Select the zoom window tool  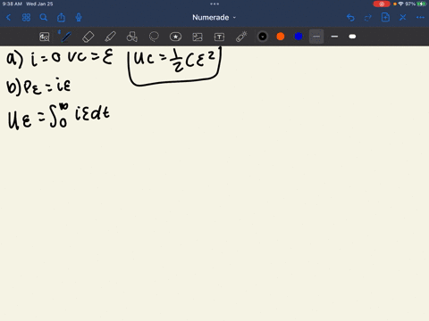[45, 37]
